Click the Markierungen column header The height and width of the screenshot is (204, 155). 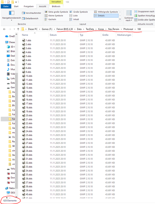(x=124, y=35)
